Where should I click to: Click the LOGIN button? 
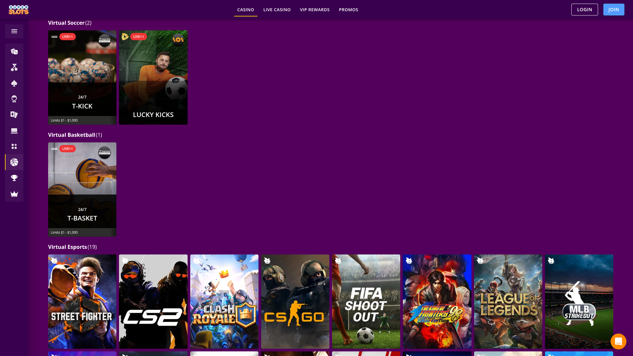point(585,10)
